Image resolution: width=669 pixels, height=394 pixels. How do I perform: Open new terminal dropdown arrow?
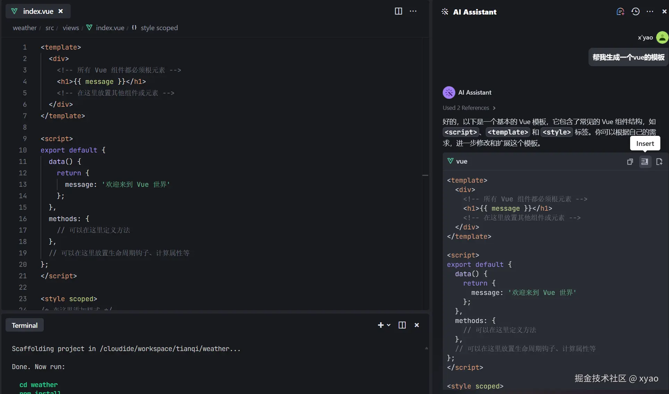click(389, 325)
